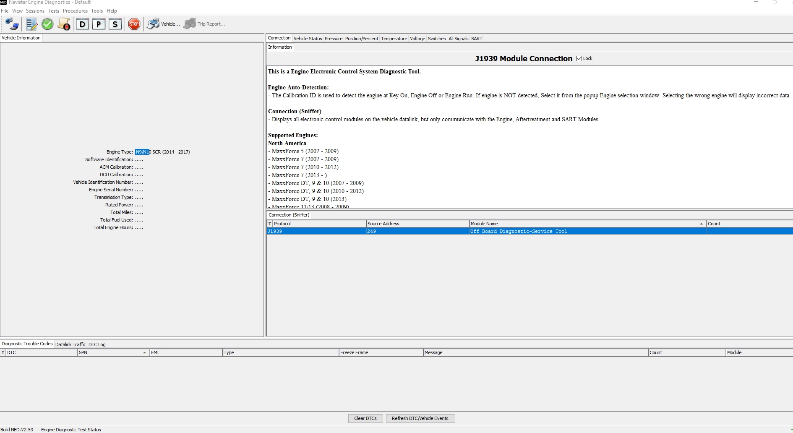Open the filter on the DTC column
Image resolution: width=793 pixels, height=433 pixels.
pos(3,352)
